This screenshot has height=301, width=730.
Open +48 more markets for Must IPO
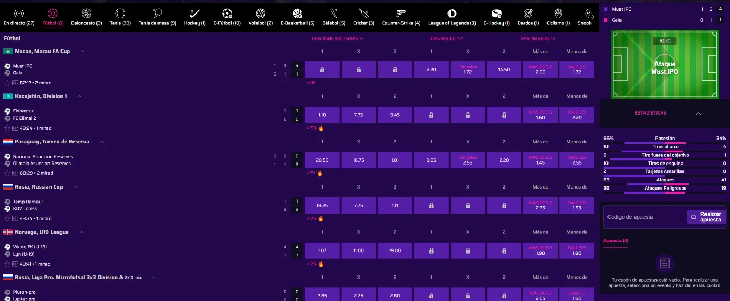click(311, 83)
